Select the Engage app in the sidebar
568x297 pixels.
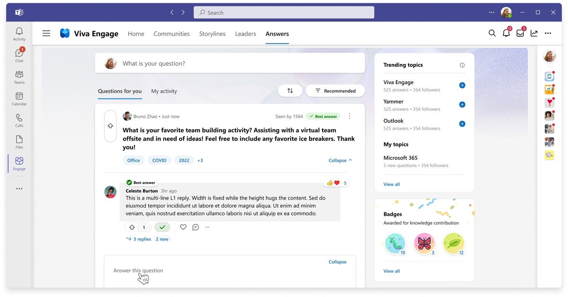coord(19,164)
